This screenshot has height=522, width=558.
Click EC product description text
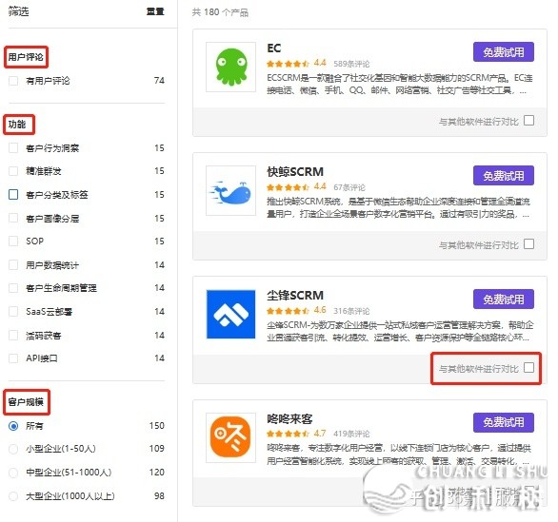(x=400, y=85)
